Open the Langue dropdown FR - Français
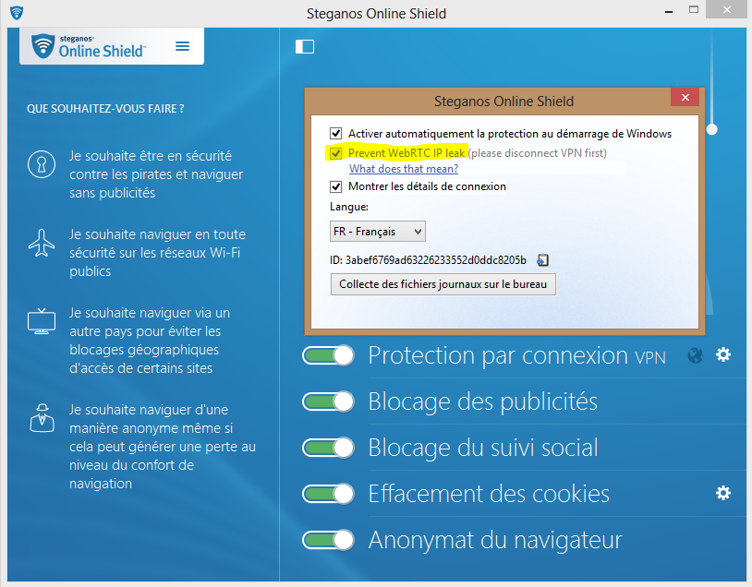 [378, 232]
